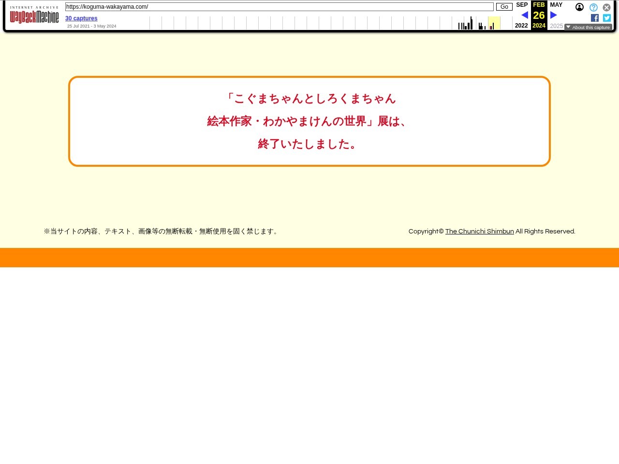Click the current capture date 26
619x464 pixels.
tap(539, 15)
